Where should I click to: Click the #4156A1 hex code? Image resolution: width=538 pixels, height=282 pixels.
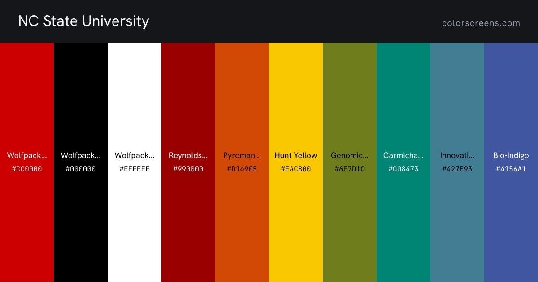click(x=511, y=169)
